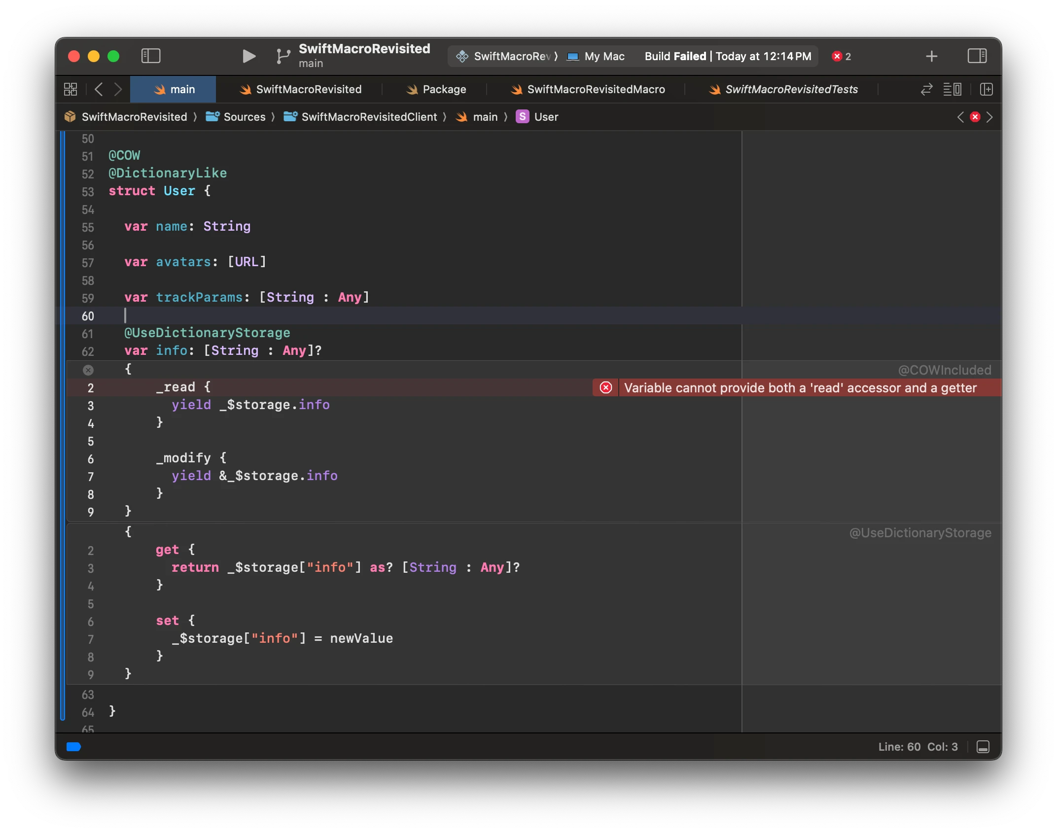Open the SwiftMacroRevisited tab

click(300, 89)
